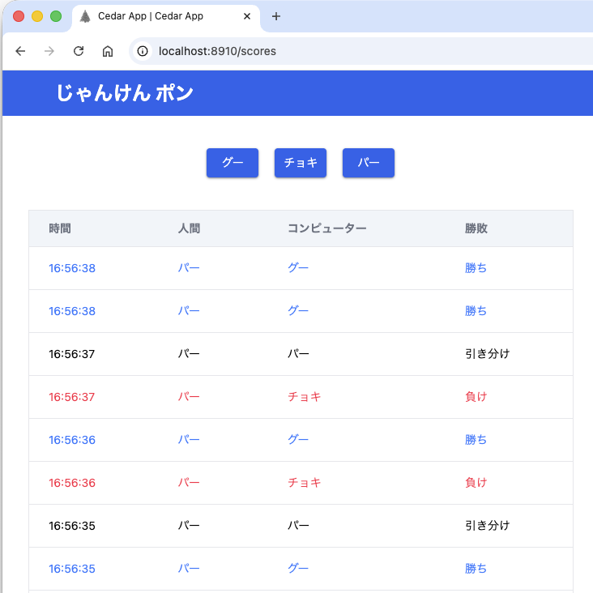Image resolution: width=593 pixels, height=593 pixels.
Task: Close the Cedar App tab
Action: click(x=247, y=16)
